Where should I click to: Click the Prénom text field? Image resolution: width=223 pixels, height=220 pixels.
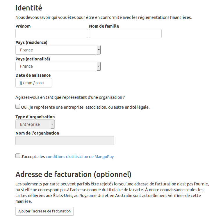pyautogui.click(x=51, y=33)
